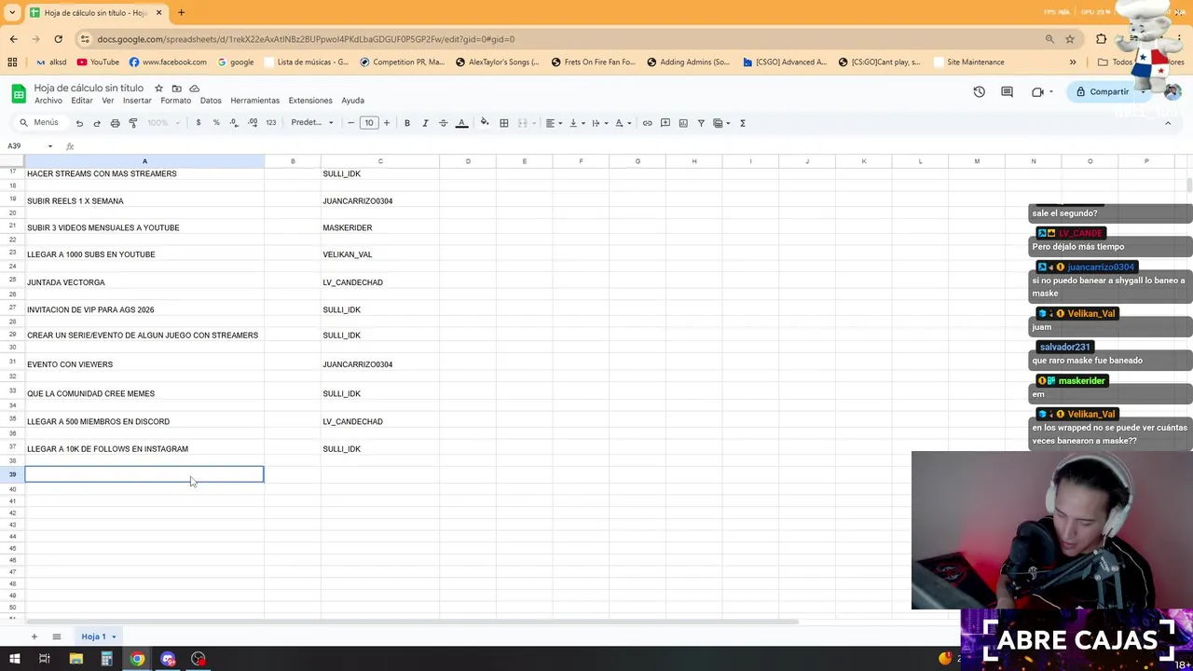This screenshot has width=1193, height=671.
Task: Star the spreadsheet document
Action: tap(158, 89)
